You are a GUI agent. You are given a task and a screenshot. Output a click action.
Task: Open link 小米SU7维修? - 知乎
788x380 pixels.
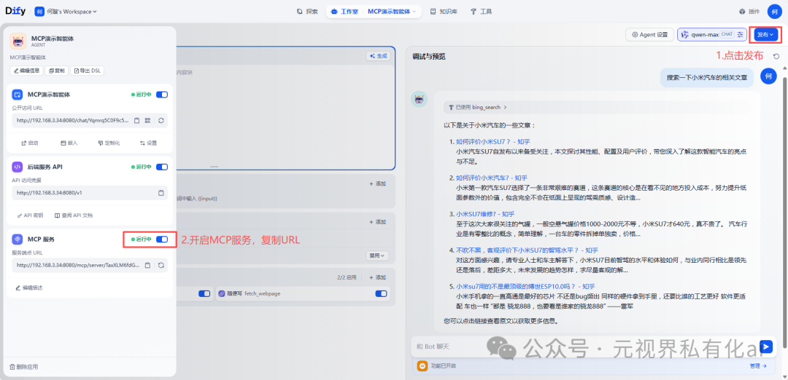(x=485, y=213)
